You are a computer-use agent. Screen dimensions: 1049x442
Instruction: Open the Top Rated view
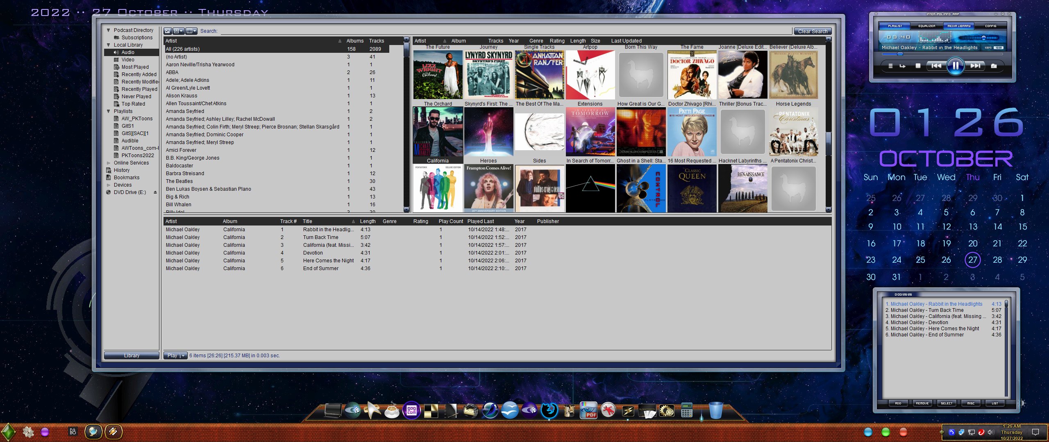pyautogui.click(x=133, y=104)
